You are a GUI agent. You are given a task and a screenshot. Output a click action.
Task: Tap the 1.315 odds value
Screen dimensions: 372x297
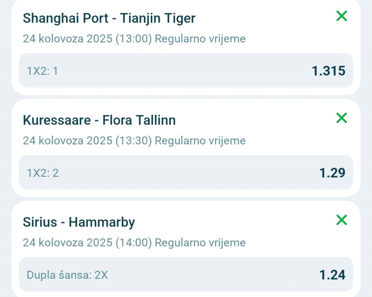tap(328, 71)
